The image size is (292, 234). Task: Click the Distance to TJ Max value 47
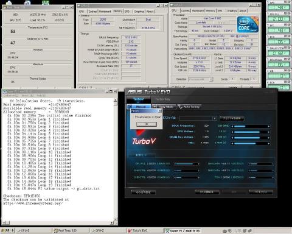tap(13, 43)
